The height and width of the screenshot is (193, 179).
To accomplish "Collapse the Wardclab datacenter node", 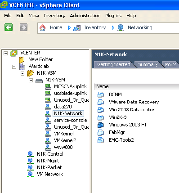I will 14,67.
